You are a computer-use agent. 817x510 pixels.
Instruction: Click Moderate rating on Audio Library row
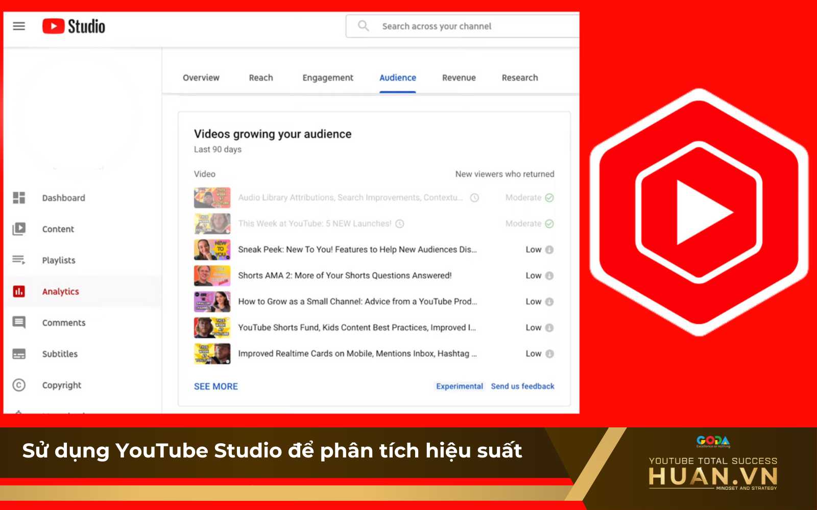point(523,197)
